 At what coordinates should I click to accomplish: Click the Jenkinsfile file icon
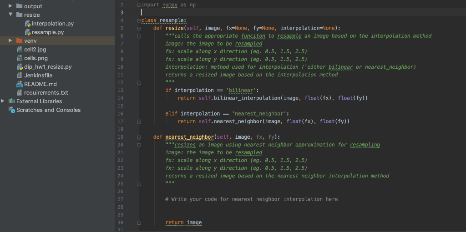(x=20, y=75)
